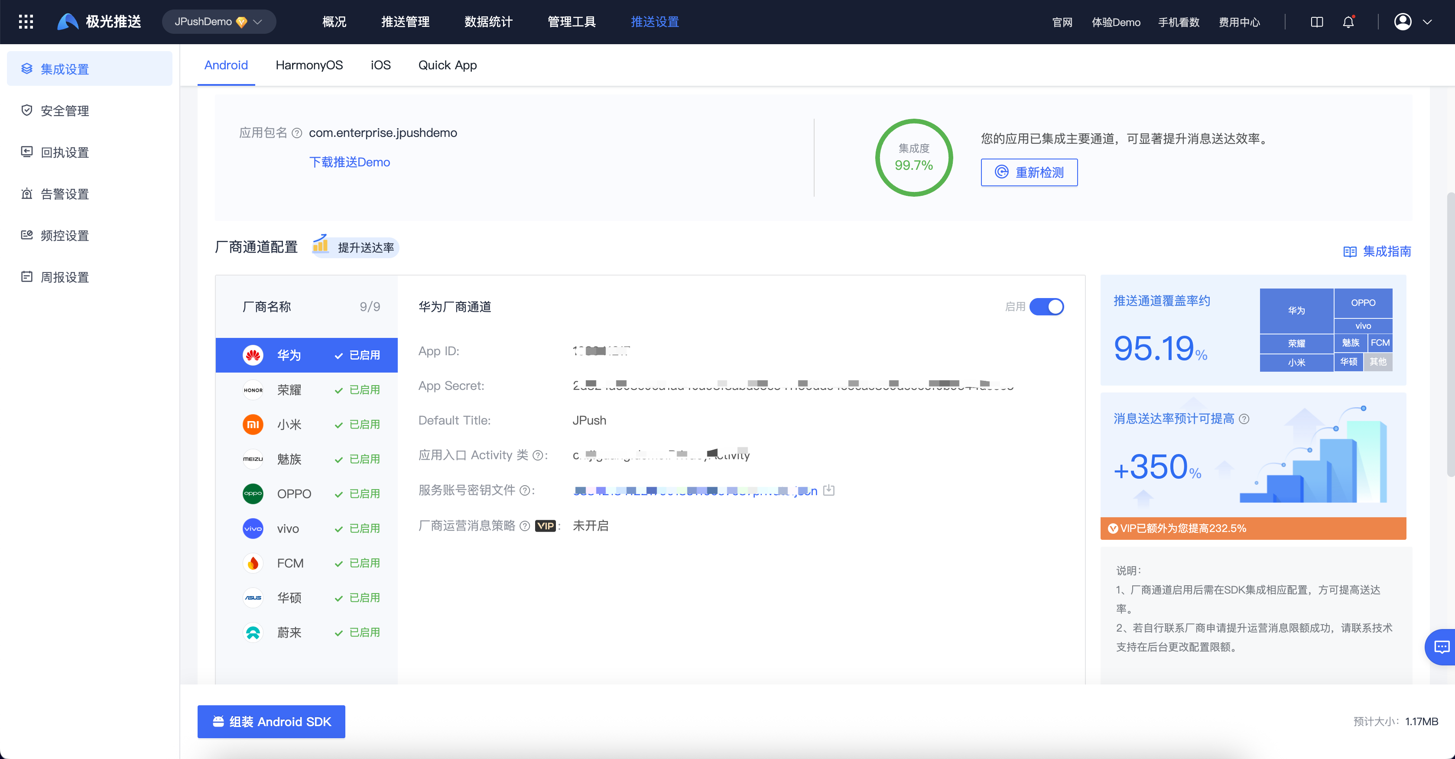1455x759 pixels.
Task: Click the 下载推送Demo link
Action: [350, 162]
